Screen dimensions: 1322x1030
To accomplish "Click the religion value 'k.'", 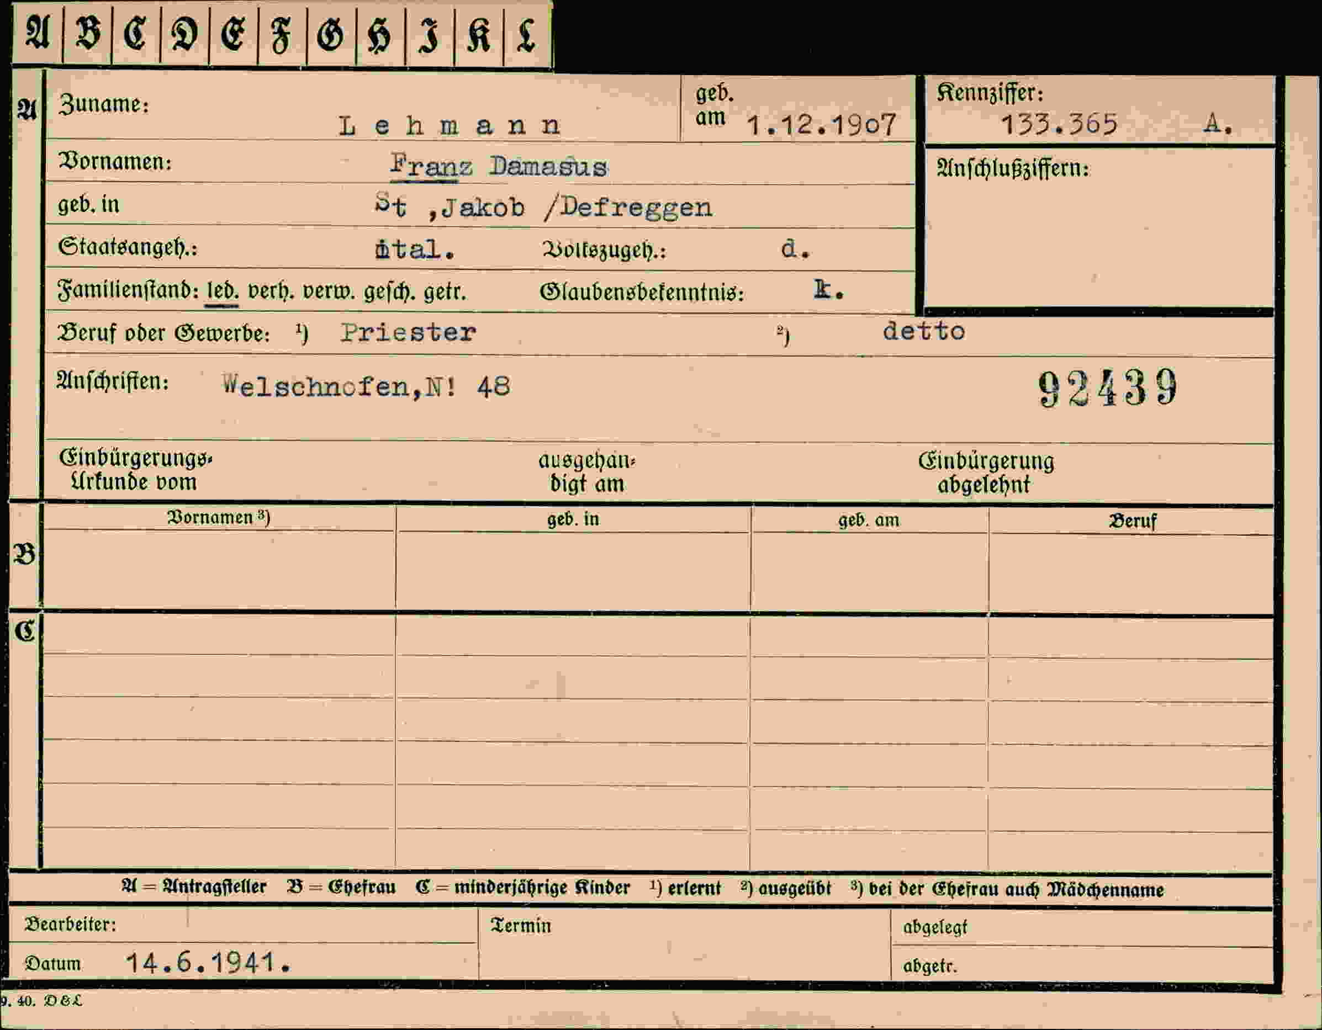I will pos(829,290).
